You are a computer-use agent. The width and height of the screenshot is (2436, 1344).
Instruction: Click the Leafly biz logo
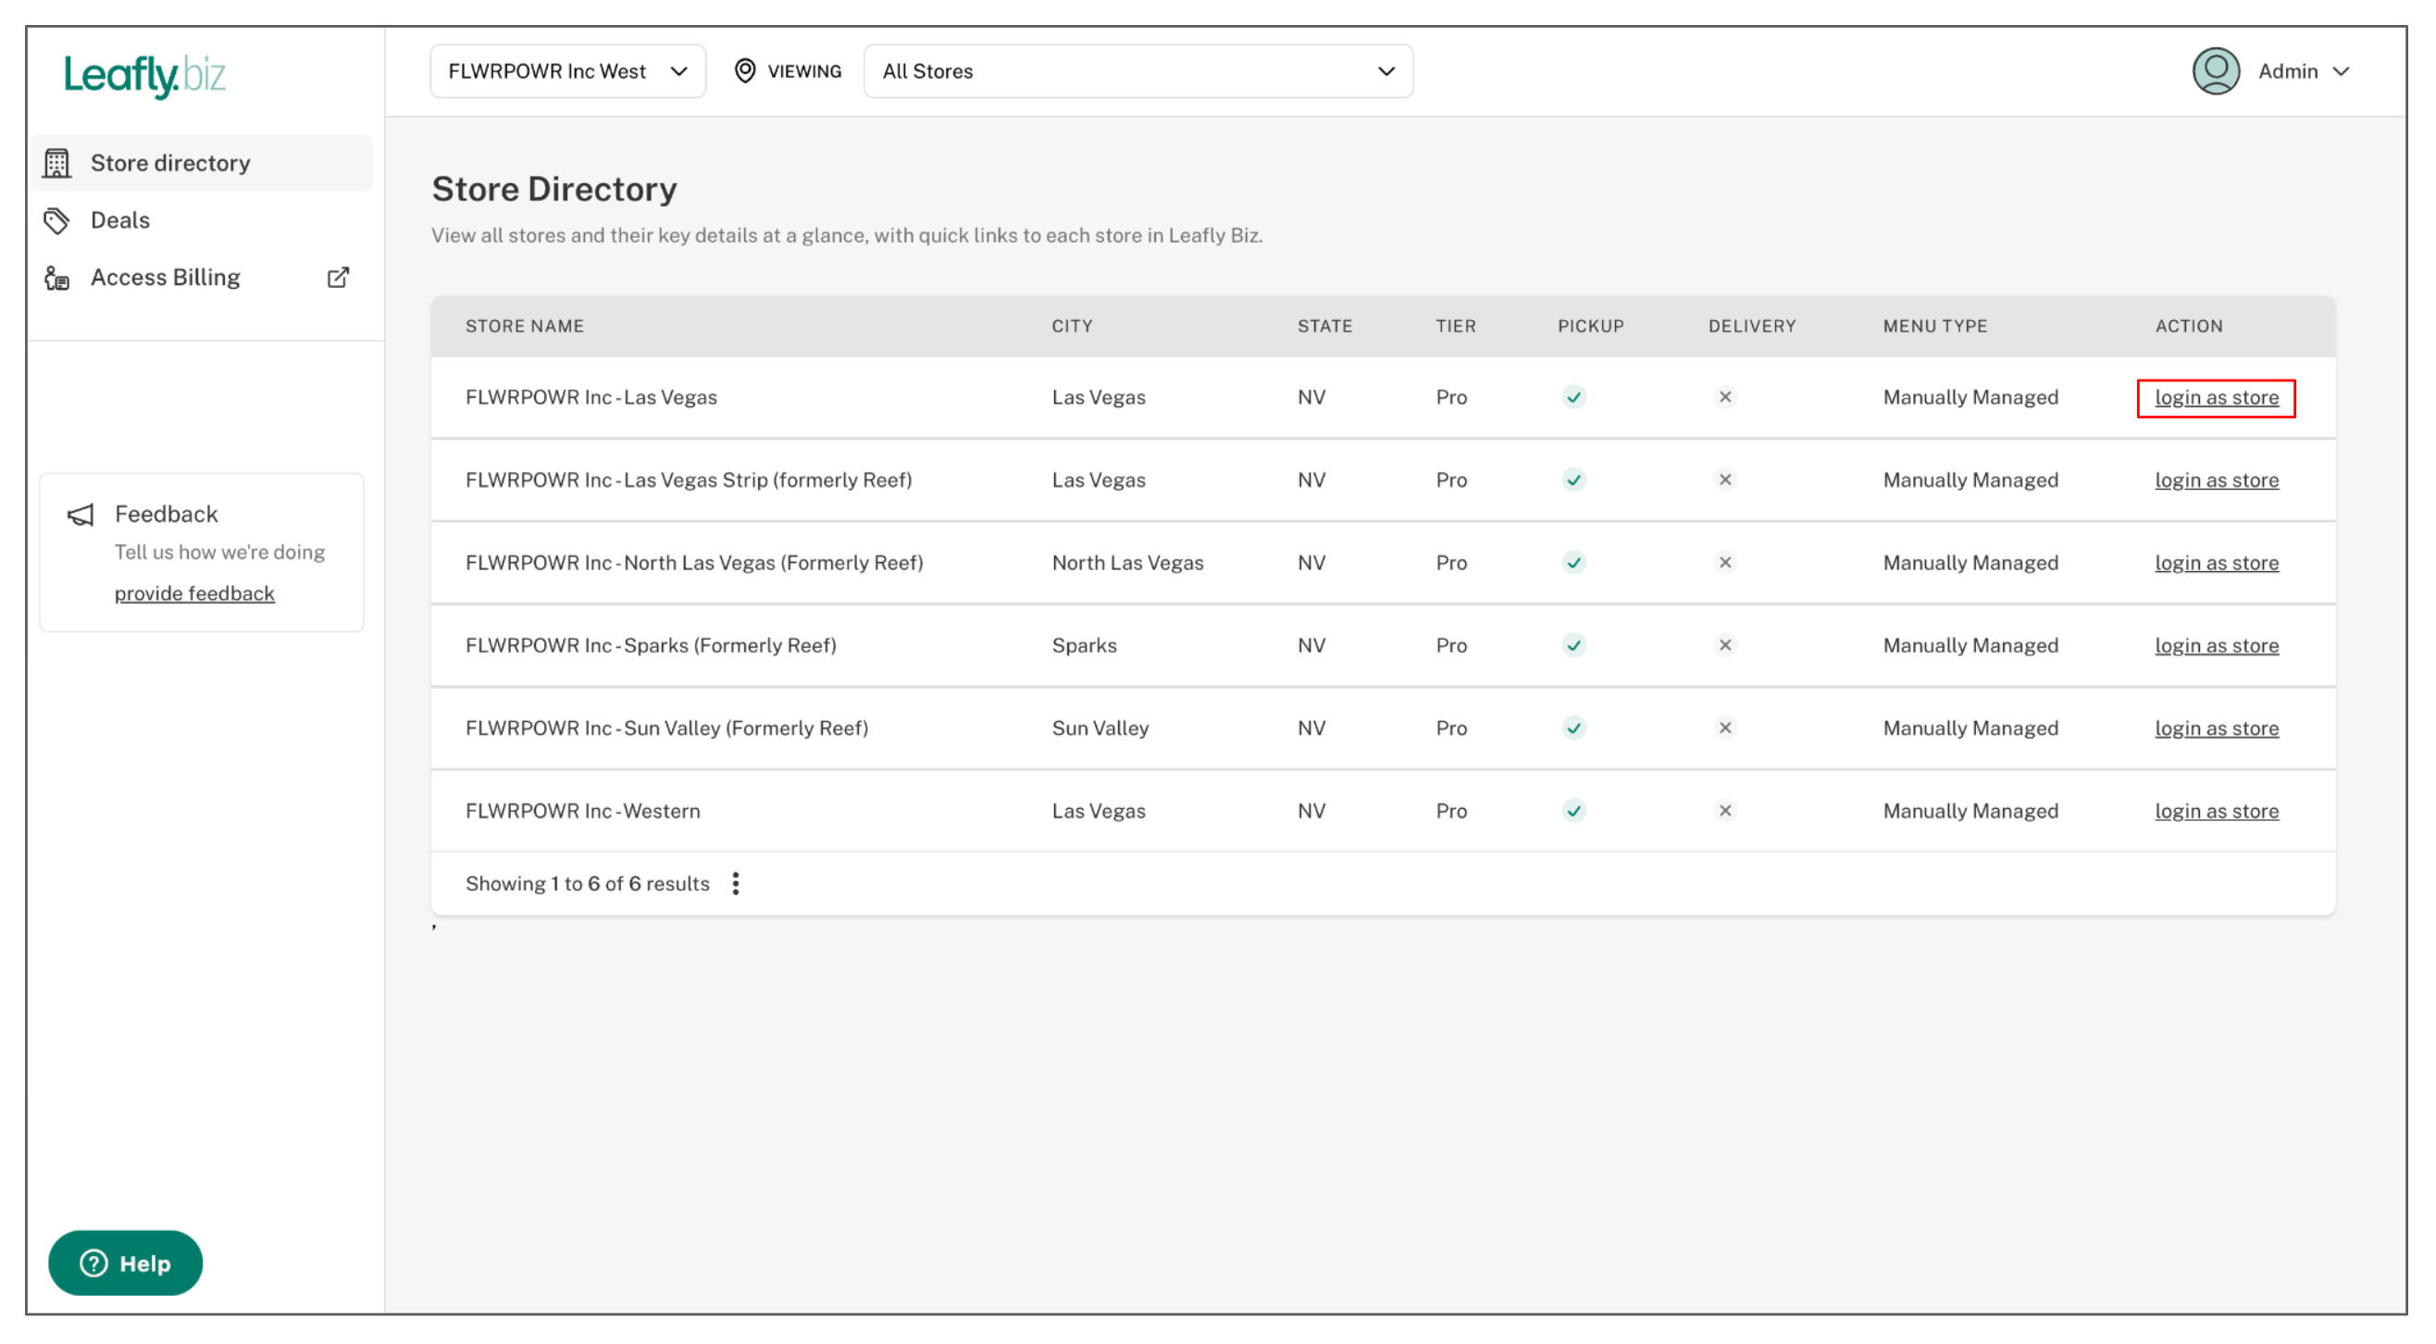coord(144,75)
